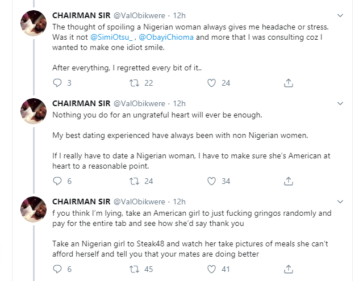The height and width of the screenshot is (281, 359).
Task: Open the third tweet's options chevron
Action: coord(340,202)
